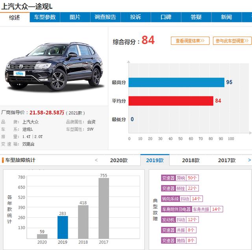Click the brand attribute value 合资
Image resolution: width=252 pixels, height=250 pixels.
click(x=91, y=122)
